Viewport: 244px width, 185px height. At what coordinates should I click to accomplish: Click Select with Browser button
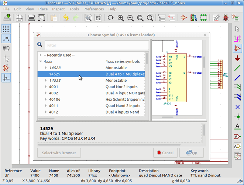click(59, 153)
